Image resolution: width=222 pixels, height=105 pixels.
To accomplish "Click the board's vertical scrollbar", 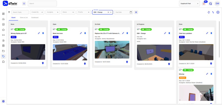I will coord(219,39).
